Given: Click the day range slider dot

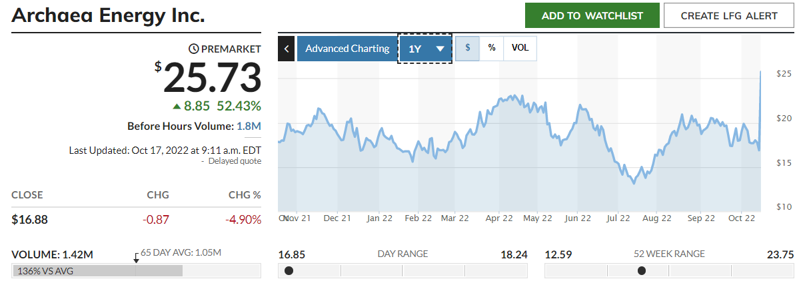Looking at the screenshot, I should [289, 270].
